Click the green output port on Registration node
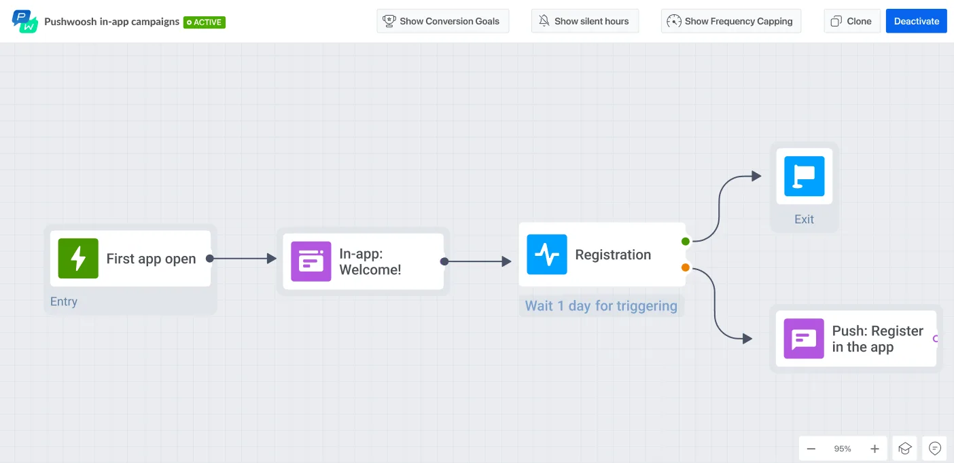The image size is (954, 463). click(685, 241)
